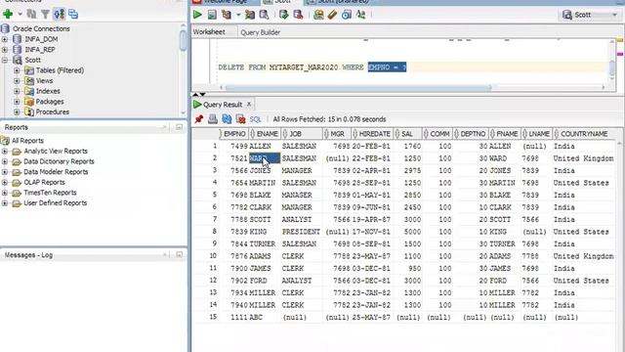This screenshot has height=352, width=625.
Task: Click the Explain Plan icon
Action: 227,15
